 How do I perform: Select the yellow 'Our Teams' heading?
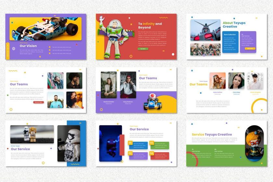pos(199,84)
